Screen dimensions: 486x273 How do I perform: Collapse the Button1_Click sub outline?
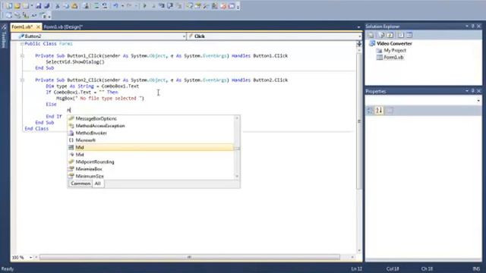[x=22, y=55]
